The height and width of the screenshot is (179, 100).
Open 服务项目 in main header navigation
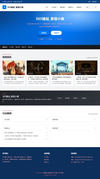(62, 7)
